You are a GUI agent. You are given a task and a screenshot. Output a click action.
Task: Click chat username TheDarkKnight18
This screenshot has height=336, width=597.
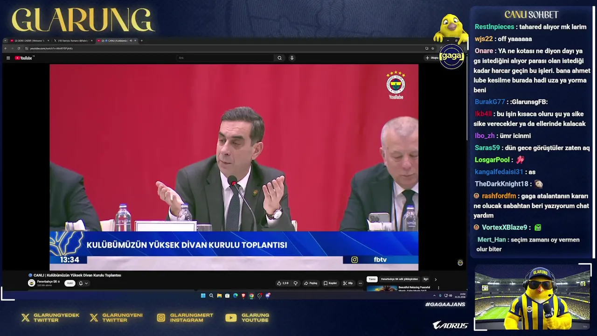501,184
